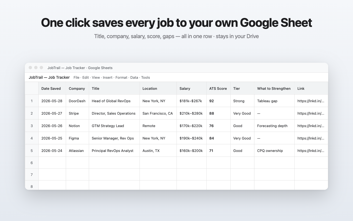
Task: Select the Figma company cell
Action: tap(77, 138)
